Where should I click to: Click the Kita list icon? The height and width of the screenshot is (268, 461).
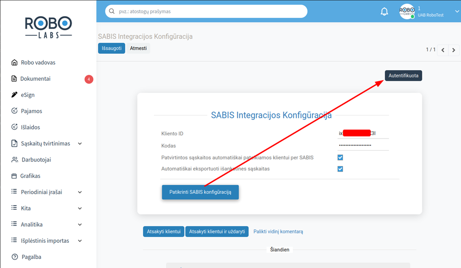14,208
